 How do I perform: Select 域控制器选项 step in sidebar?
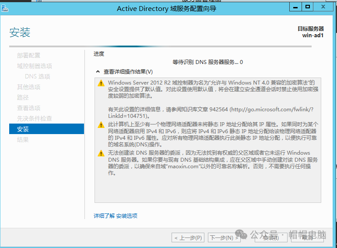tap(35, 66)
